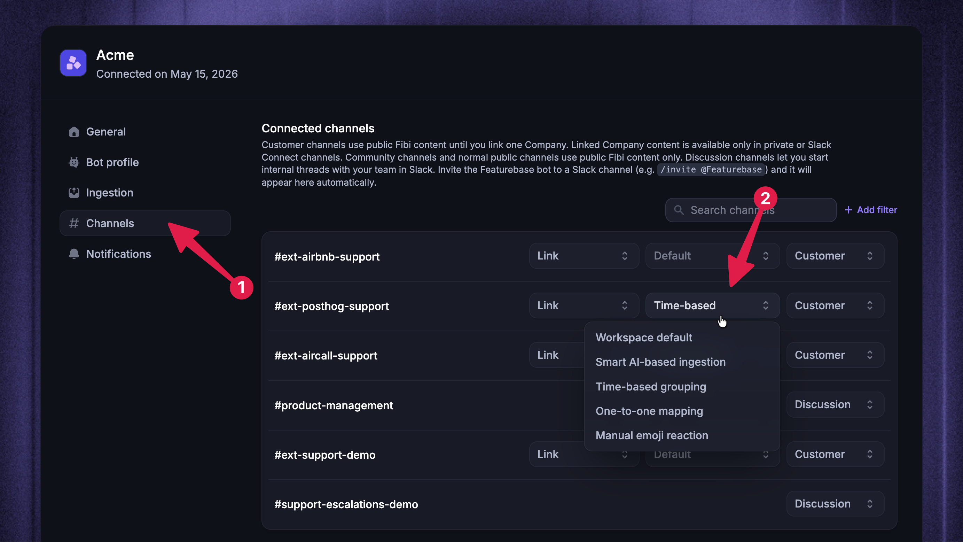Click the #ext-airbnb-support channel name
This screenshot has height=542, width=963.
(x=327, y=257)
